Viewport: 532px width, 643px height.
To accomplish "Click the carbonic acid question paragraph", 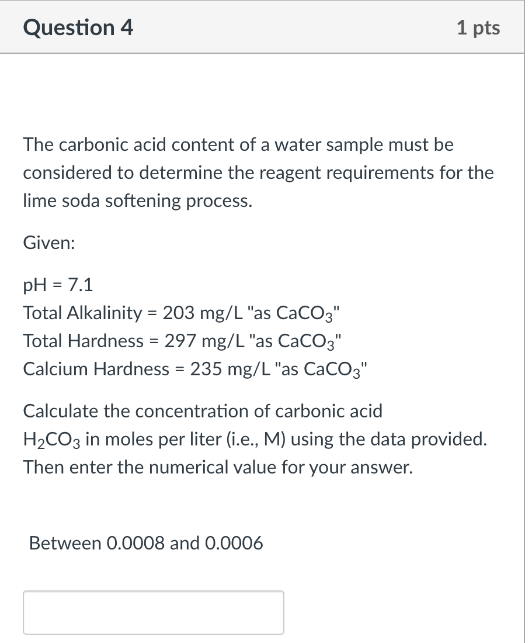I will 257,172.
